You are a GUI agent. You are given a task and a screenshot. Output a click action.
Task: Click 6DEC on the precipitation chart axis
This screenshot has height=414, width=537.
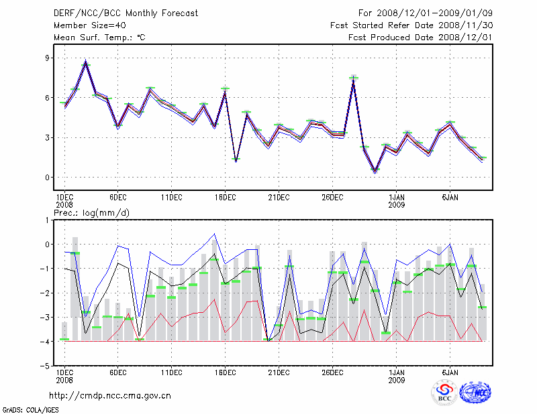(118, 372)
